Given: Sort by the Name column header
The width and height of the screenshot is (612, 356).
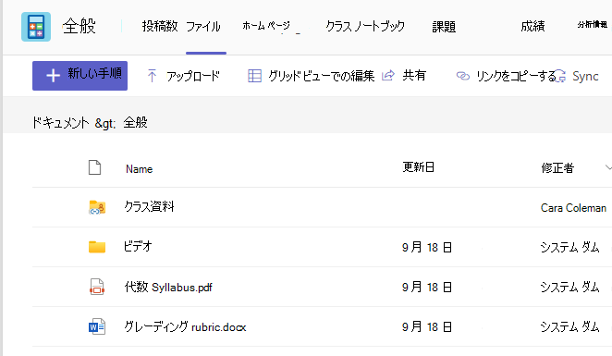Looking at the screenshot, I should pyautogui.click(x=139, y=169).
